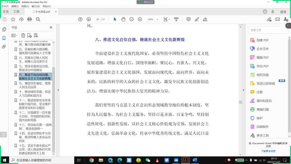Add a sticky note comment
Screen dimensions: 291x164
[188, 20]
